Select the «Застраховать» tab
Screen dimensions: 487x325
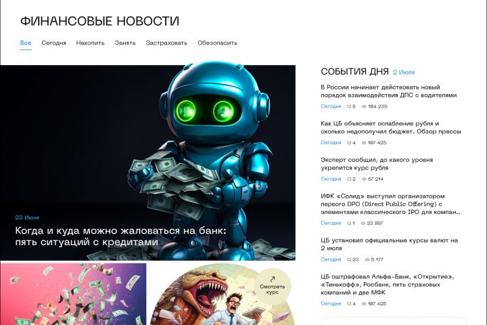click(x=166, y=43)
